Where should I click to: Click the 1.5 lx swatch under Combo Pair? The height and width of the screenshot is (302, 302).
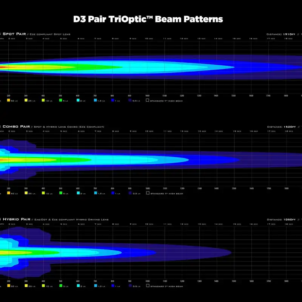pyautogui.click(x=96, y=193)
